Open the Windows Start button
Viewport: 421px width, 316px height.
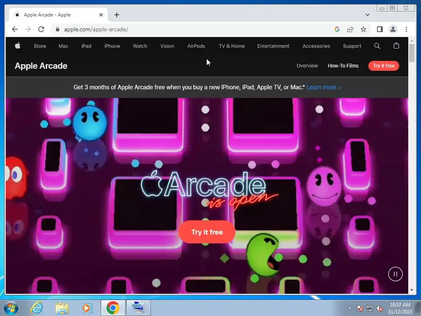click(11, 308)
